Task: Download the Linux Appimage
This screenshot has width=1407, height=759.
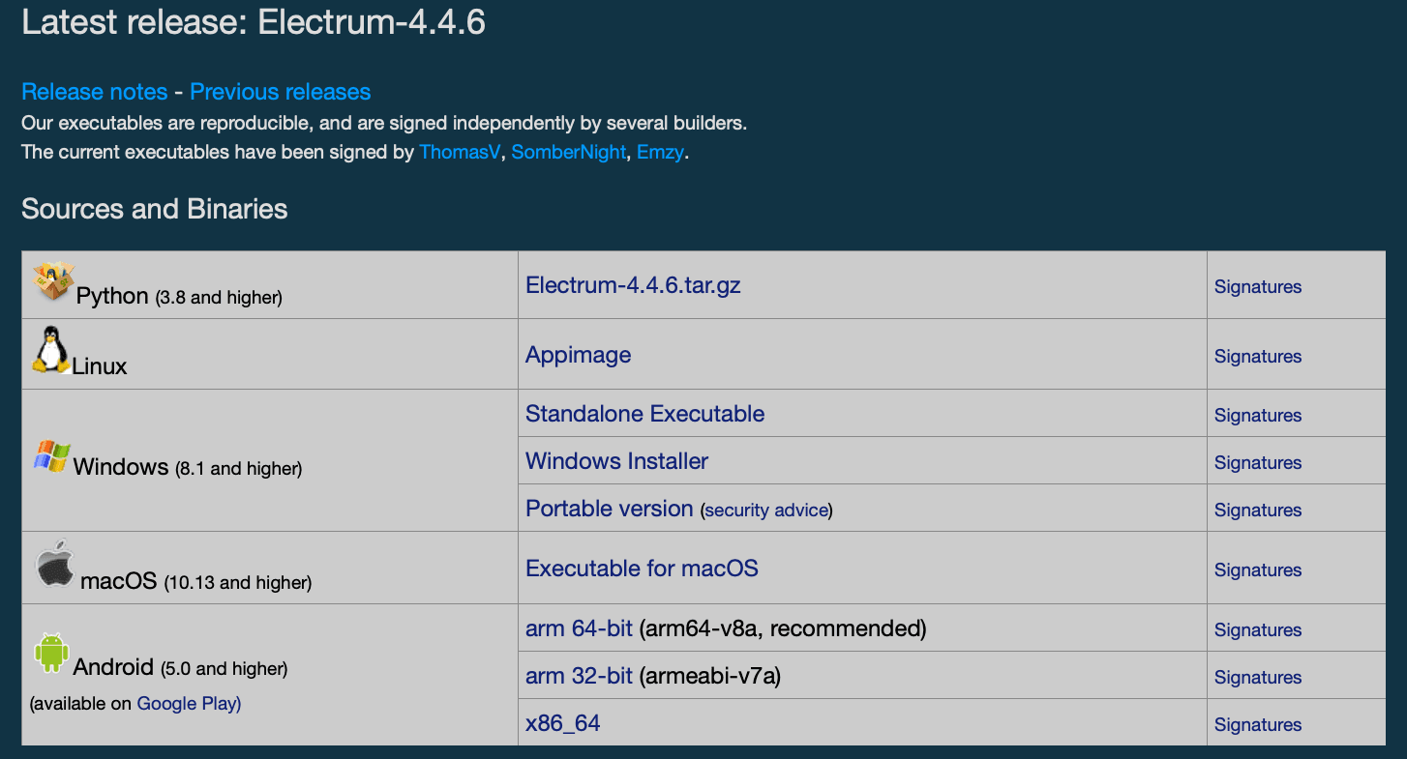Action: 578,355
